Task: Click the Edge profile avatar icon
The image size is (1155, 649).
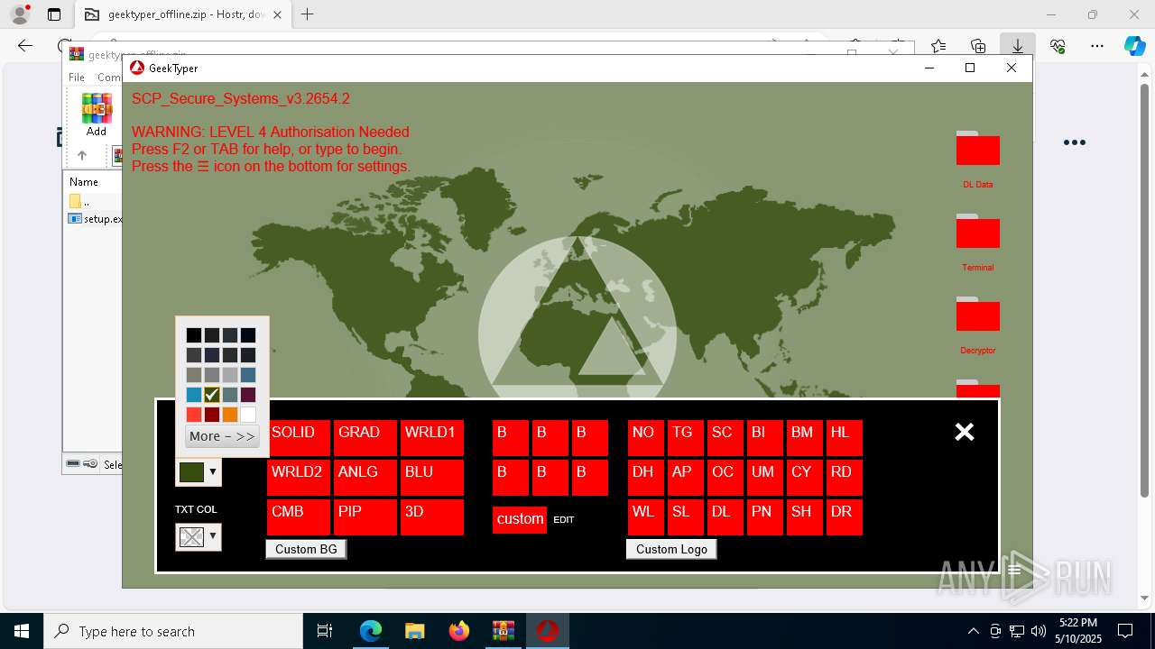Action: pyautogui.click(x=20, y=14)
